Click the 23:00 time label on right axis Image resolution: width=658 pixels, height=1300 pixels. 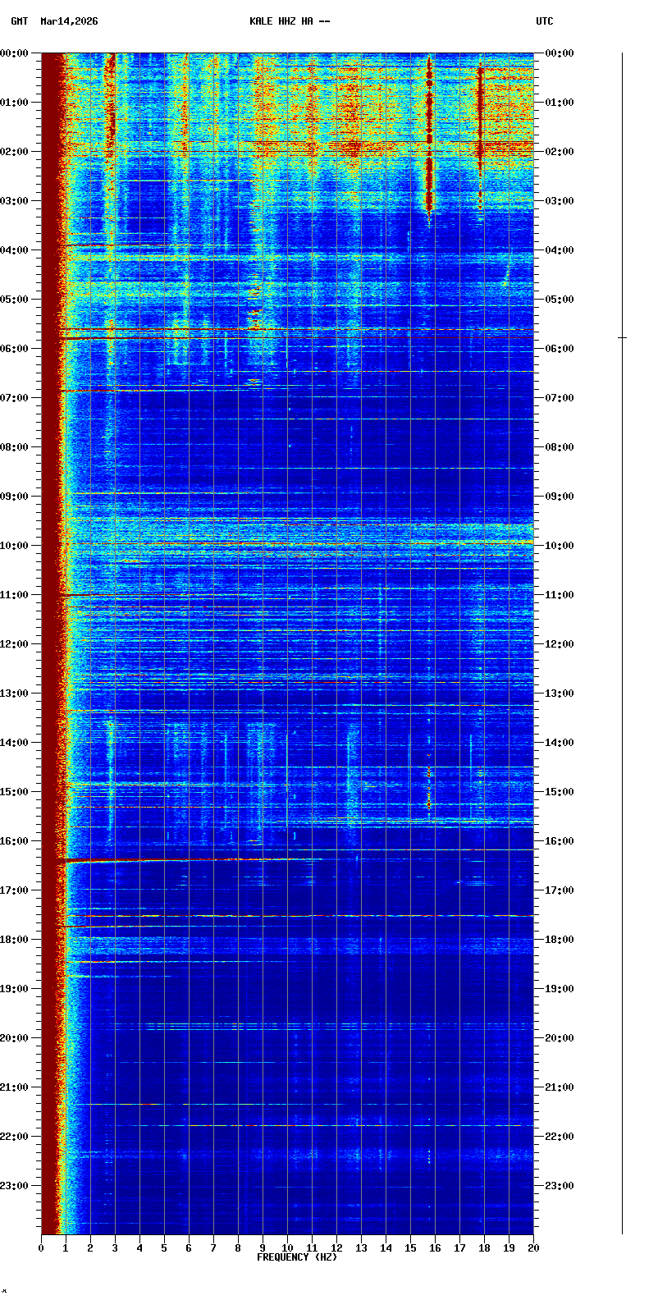pyautogui.click(x=560, y=1186)
